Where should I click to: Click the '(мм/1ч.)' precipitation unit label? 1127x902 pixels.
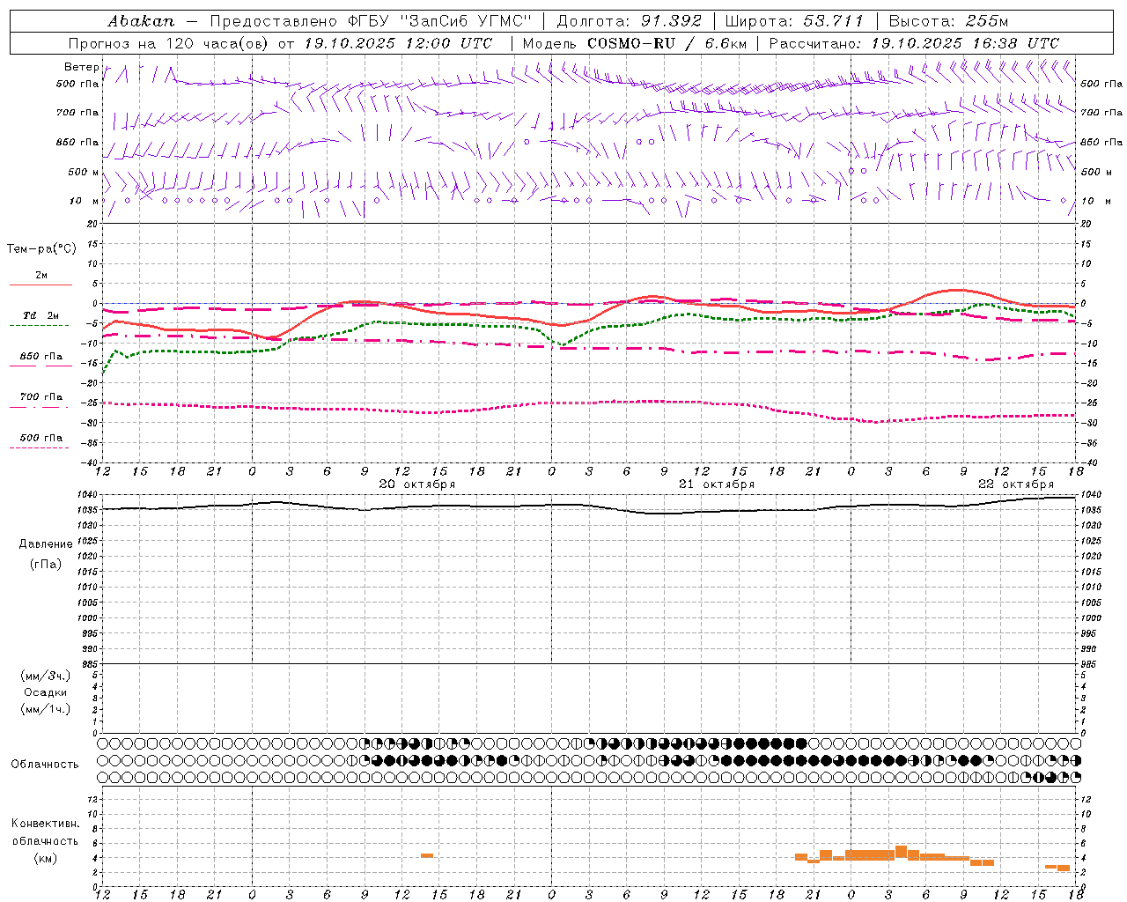[45, 709]
